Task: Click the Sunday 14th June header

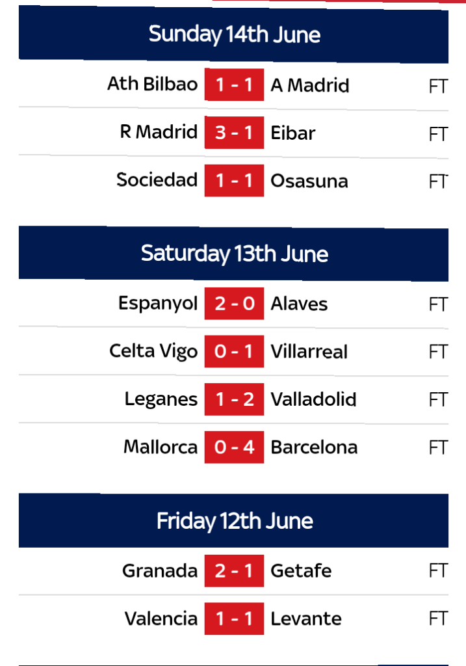Action: pyautogui.click(x=234, y=34)
